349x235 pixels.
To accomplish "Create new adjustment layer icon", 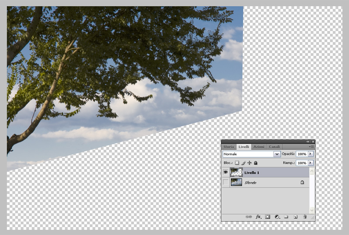I will click(x=277, y=216).
